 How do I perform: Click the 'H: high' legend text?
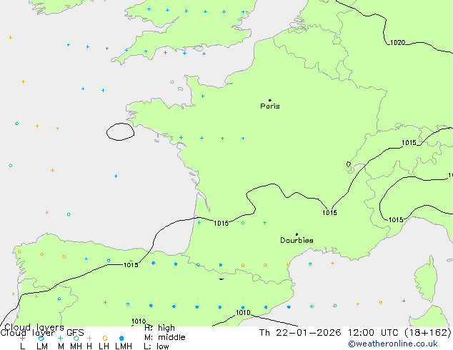pyautogui.click(x=159, y=328)
